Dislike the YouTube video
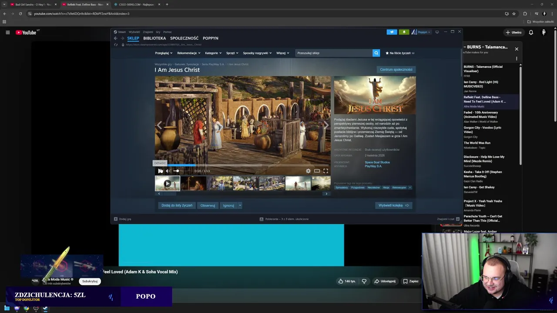The image size is (557, 313). coord(364,281)
